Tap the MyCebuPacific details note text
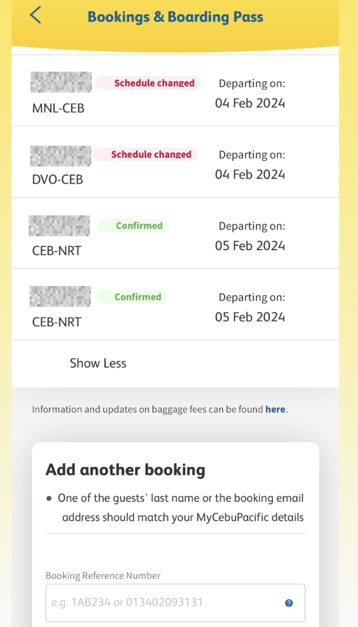The image size is (358, 627). [x=181, y=508]
